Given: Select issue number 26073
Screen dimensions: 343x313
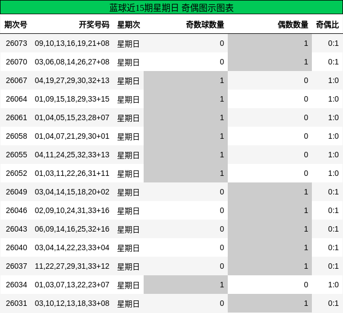Looking at the screenshot, I should click(16, 43).
